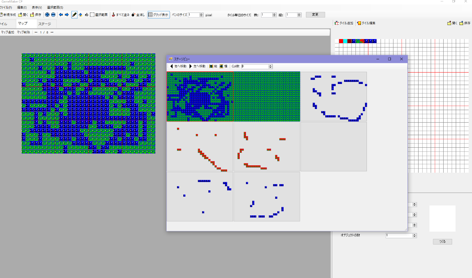Increase the ペンのサイズ pen size spinner
Image resolution: width=472 pixels, height=278 pixels.
coord(201,14)
